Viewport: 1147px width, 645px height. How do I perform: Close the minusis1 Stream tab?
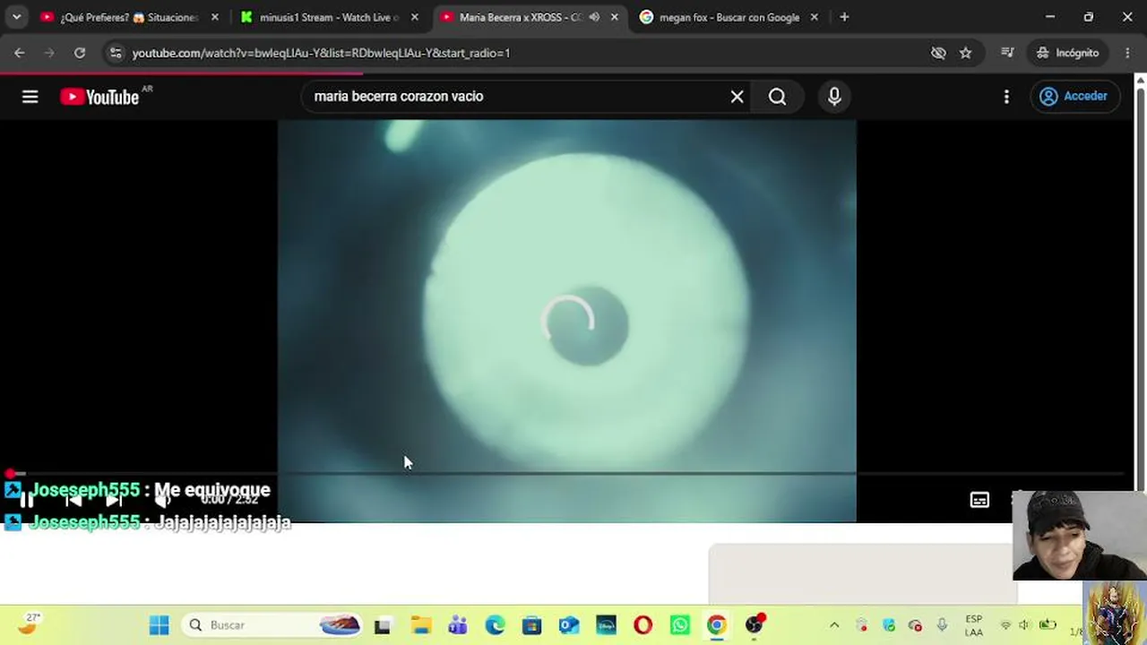(414, 17)
